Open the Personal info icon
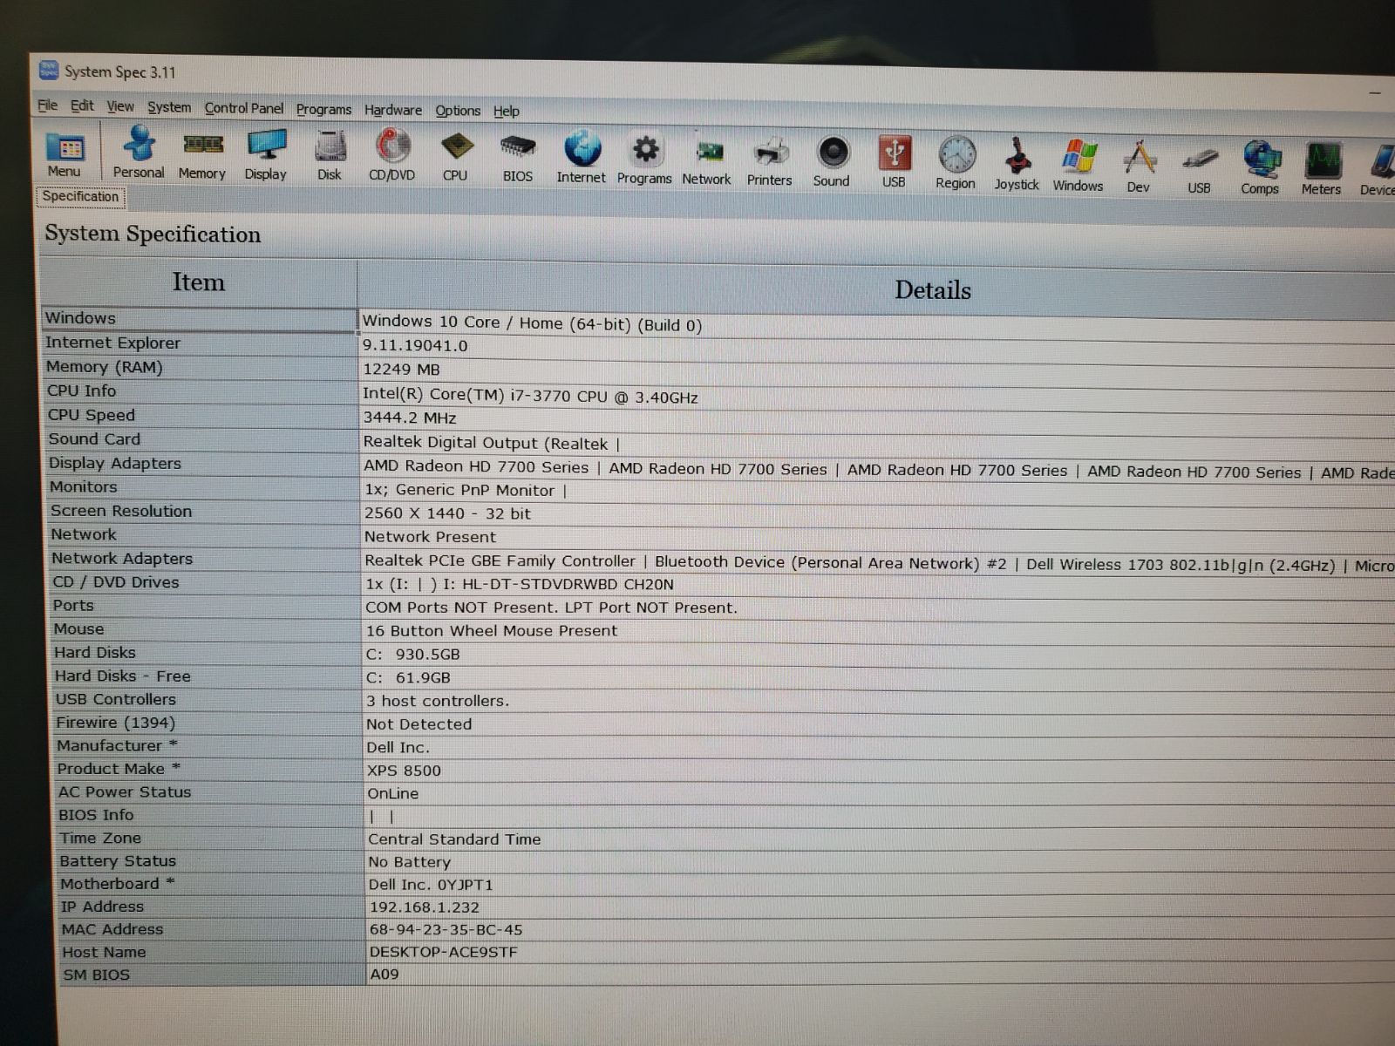 point(139,153)
